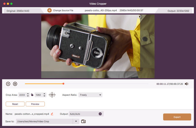
Task: Open output settings gear icon
Action: [x=100, y=114]
